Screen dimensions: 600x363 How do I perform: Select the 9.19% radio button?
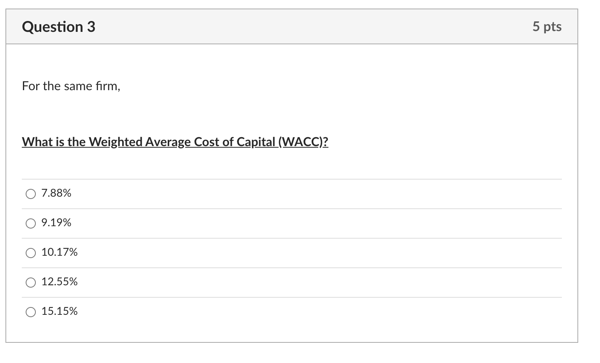(30, 223)
